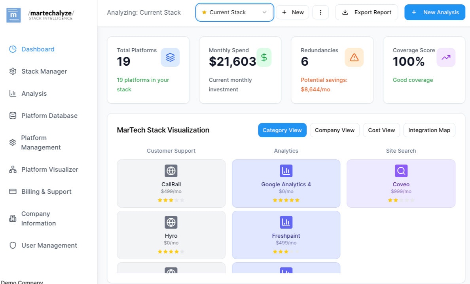Click the Monthly Spend dollar icon
Image resolution: width=470 pixels, height=284 pixels.
pyautogui.click(x=264, y=57)
